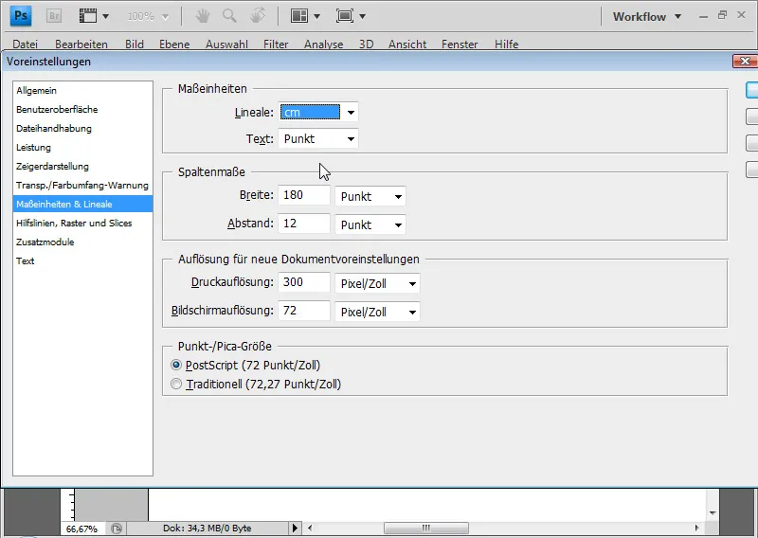This screenshot has height=538, width=758.
Task: Click the vertical scrollbar down arrow
Action: [x=713, y=512]
